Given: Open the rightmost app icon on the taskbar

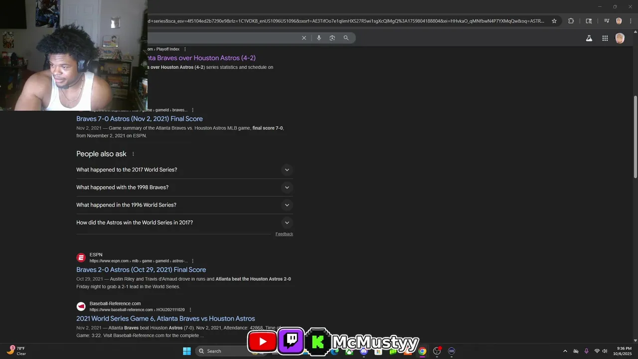Looking at the screenshot, I should point(452,351).
